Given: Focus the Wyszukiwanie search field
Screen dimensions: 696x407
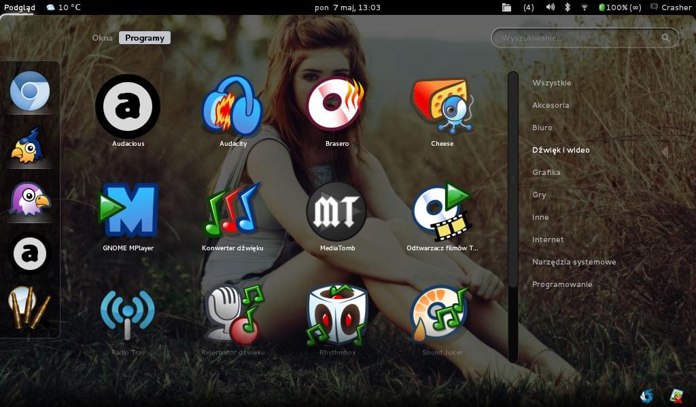Looking at the screenshot, I should click(x=585, y=37).
